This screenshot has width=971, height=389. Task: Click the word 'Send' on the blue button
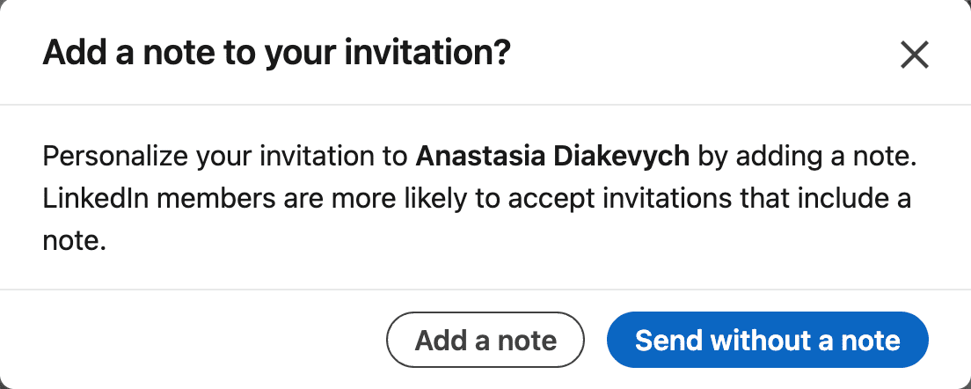point(668,341)
